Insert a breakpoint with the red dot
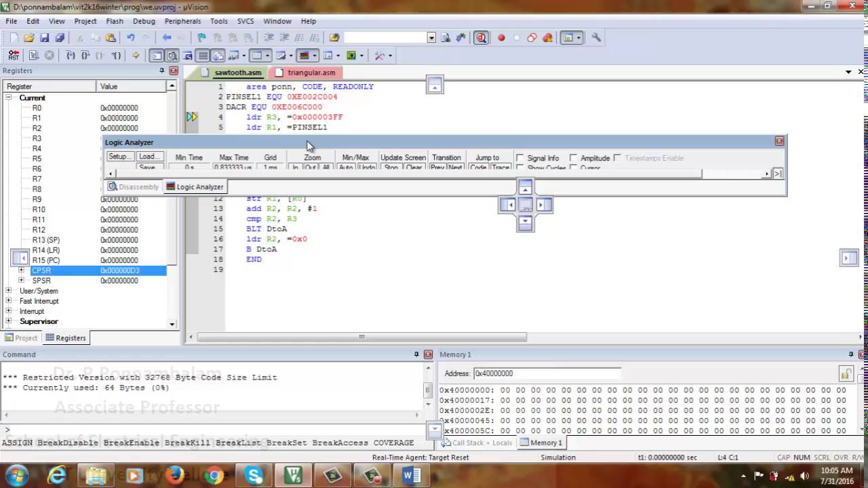This screenshot has width=868, height=488. [x=502, y=38]
